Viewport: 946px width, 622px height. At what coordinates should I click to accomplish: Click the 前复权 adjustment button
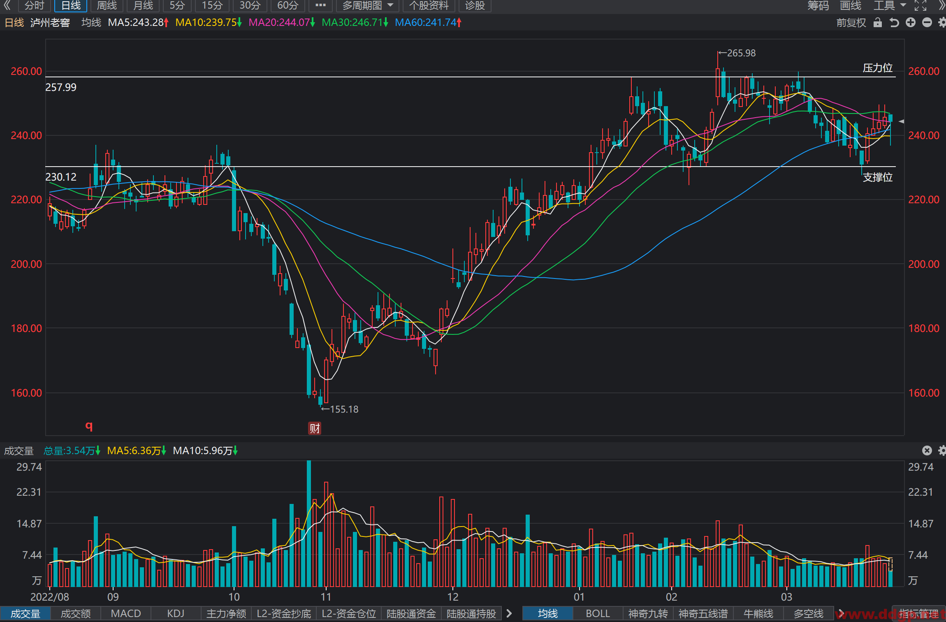tap(851, 23)
